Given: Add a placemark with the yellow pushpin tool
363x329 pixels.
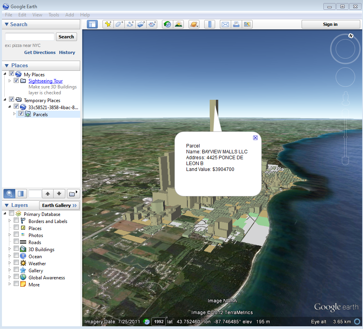Looking at the screenshot, I should click(x=108, y=24).
